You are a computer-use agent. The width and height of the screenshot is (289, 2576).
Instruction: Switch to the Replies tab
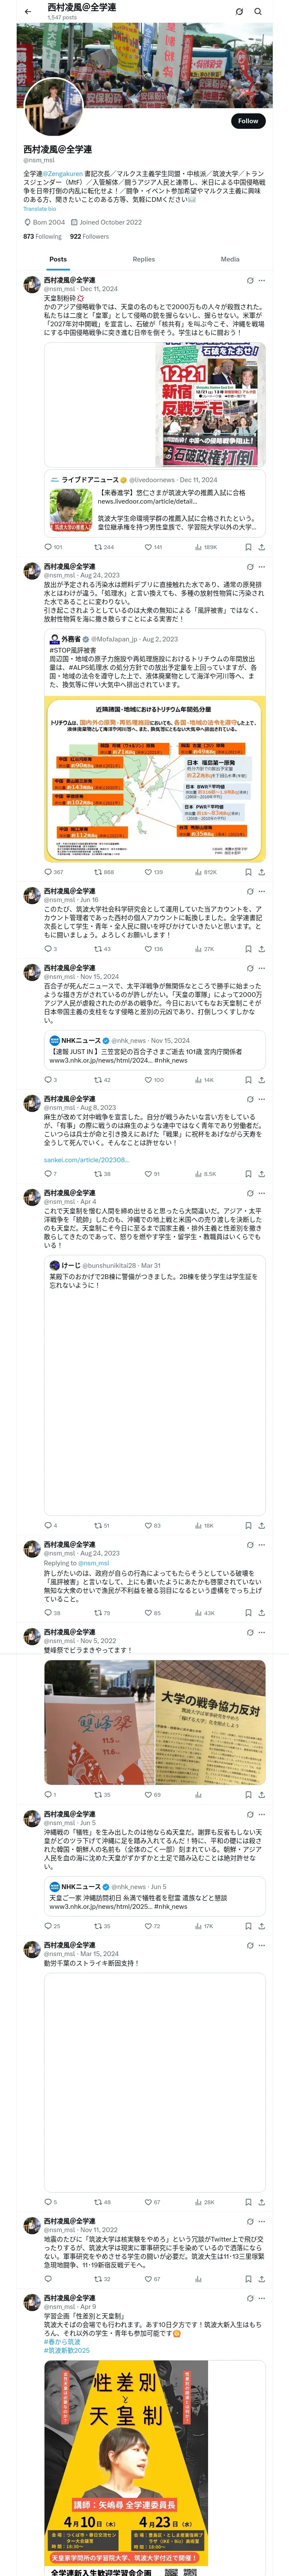[143, 259]
